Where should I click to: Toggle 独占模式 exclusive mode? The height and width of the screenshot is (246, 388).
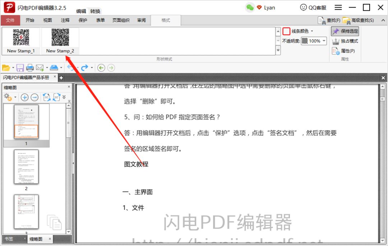click(x=345, y=41)
